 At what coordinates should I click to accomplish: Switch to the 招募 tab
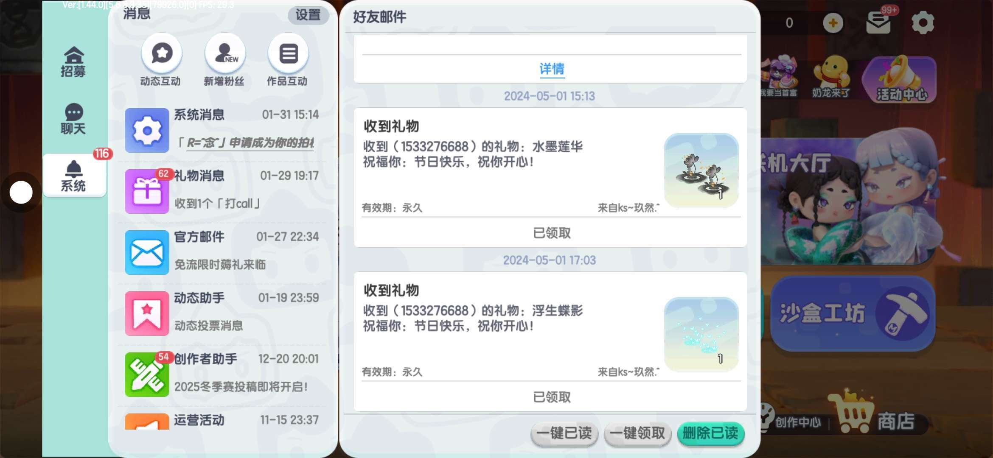pos(73,62)
